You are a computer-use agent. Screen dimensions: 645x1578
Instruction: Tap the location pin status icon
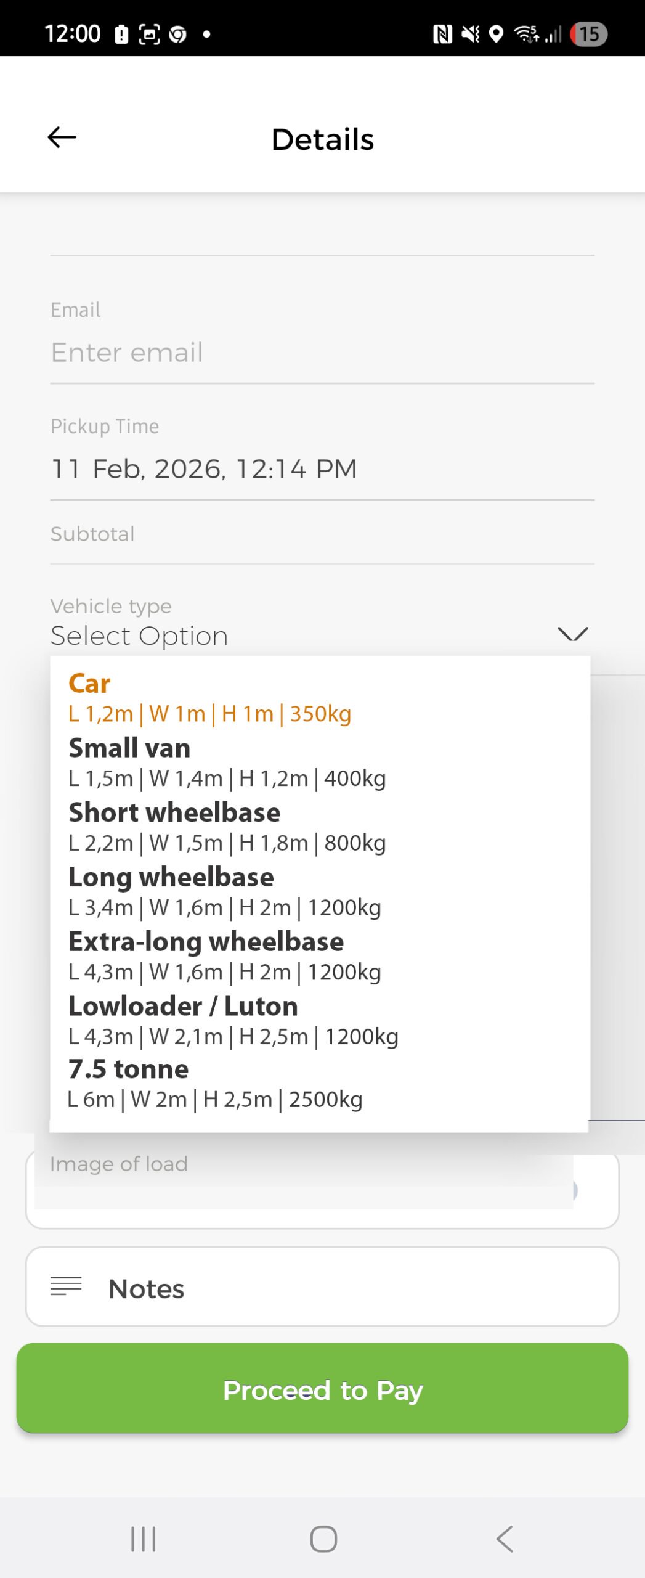[495, 34]
